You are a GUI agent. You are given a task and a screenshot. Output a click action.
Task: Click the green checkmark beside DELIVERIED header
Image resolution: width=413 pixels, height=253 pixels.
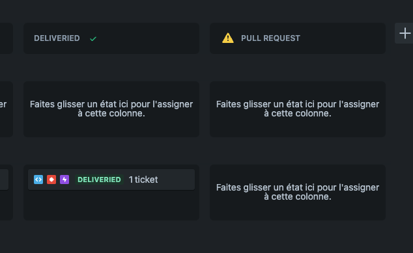click(x=93, y=39)
